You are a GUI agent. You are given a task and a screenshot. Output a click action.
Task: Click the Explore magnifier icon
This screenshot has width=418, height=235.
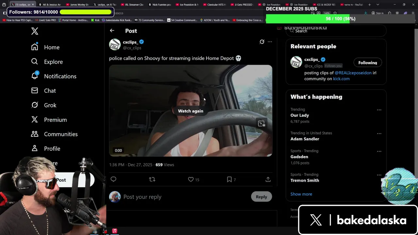click(35, 61)
